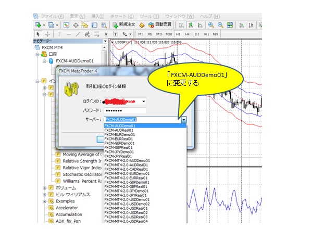This screenshot has width=312, height=241.
Task: Close the ナビゲーター panel
Action: click(x=105, y=41)
